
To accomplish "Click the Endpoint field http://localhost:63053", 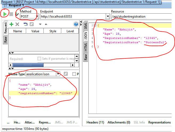I will (x=73, y=17).
